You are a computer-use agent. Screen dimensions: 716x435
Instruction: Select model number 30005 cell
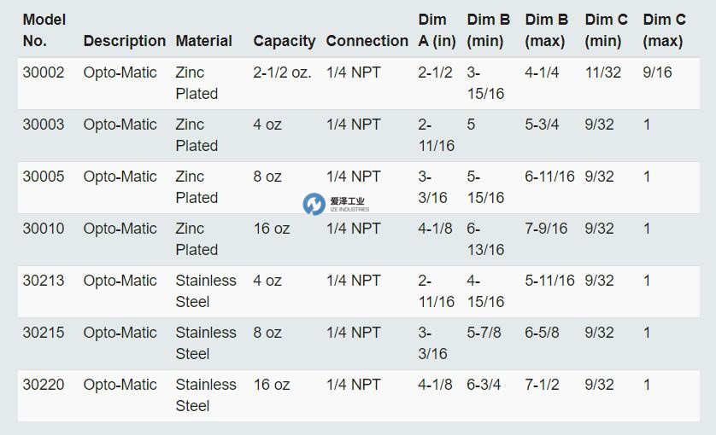point(44,177)
